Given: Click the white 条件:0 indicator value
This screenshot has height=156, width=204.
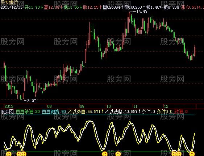Looking at the screenshot, I should point(149,111).
